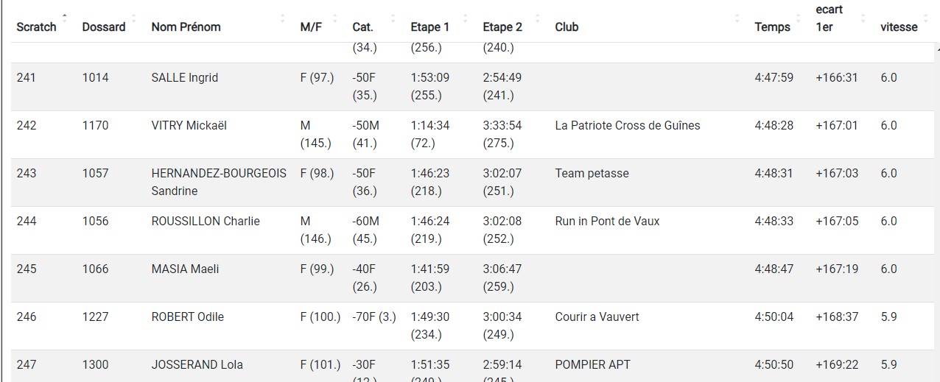Click the sort arrows beside Cat. header
Screen dimensions: 940x382
[x=393, y=18]
